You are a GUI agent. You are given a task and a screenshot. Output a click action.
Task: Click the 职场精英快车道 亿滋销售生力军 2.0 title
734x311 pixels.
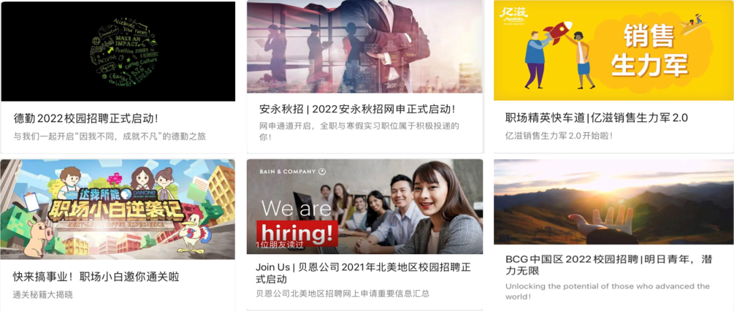coord(597,118)
